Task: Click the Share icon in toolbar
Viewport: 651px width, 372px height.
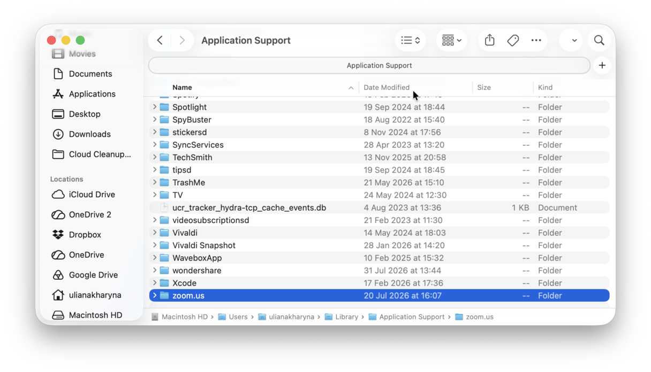Action: pyautogui.click(x=490, y=40)
